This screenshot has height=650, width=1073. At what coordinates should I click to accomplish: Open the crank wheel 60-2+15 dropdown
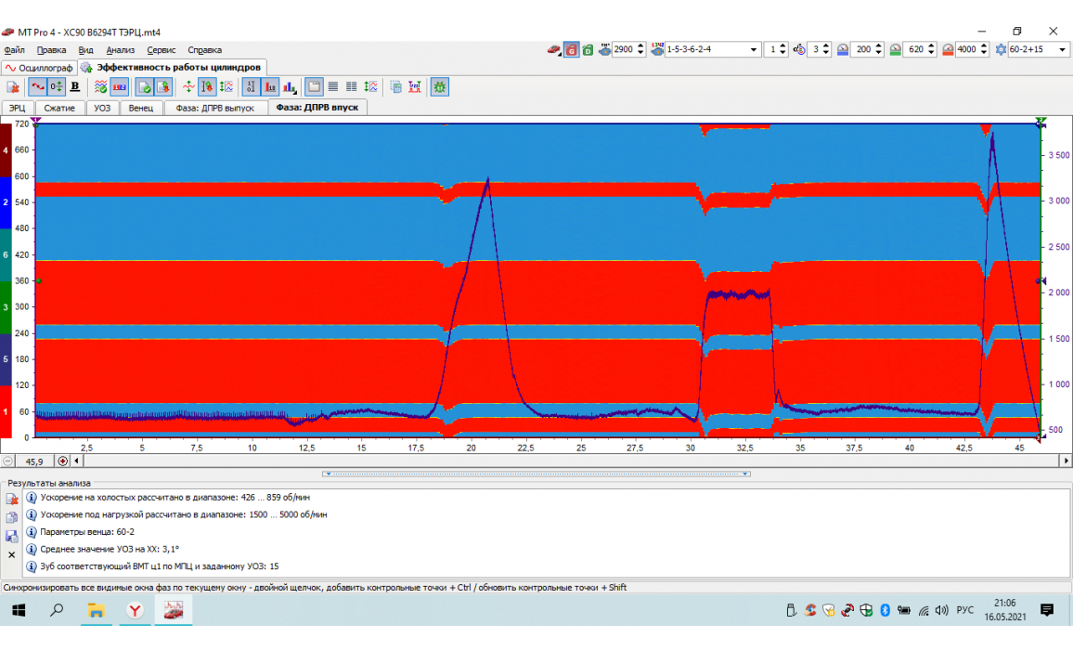[x=1062, y=49]
